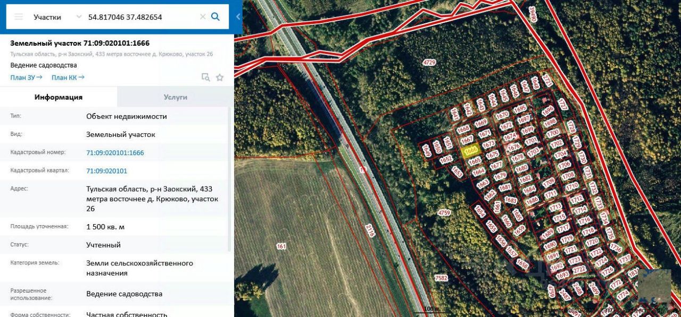This screenshot has width=681, height=317.
Task: Open the basemap thumbnail switcher
Action: point(654,285)
